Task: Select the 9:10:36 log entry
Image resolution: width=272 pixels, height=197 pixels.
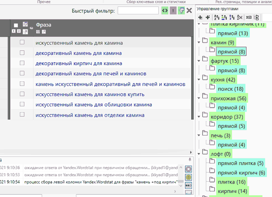Action: point(89,167)
